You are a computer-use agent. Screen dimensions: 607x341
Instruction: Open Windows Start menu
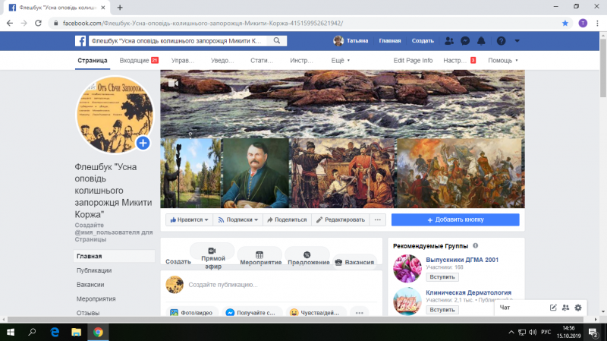[11, 332]
